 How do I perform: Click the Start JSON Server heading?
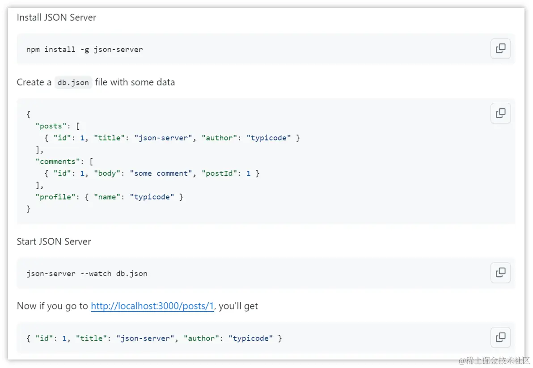[x=54, y=241]
